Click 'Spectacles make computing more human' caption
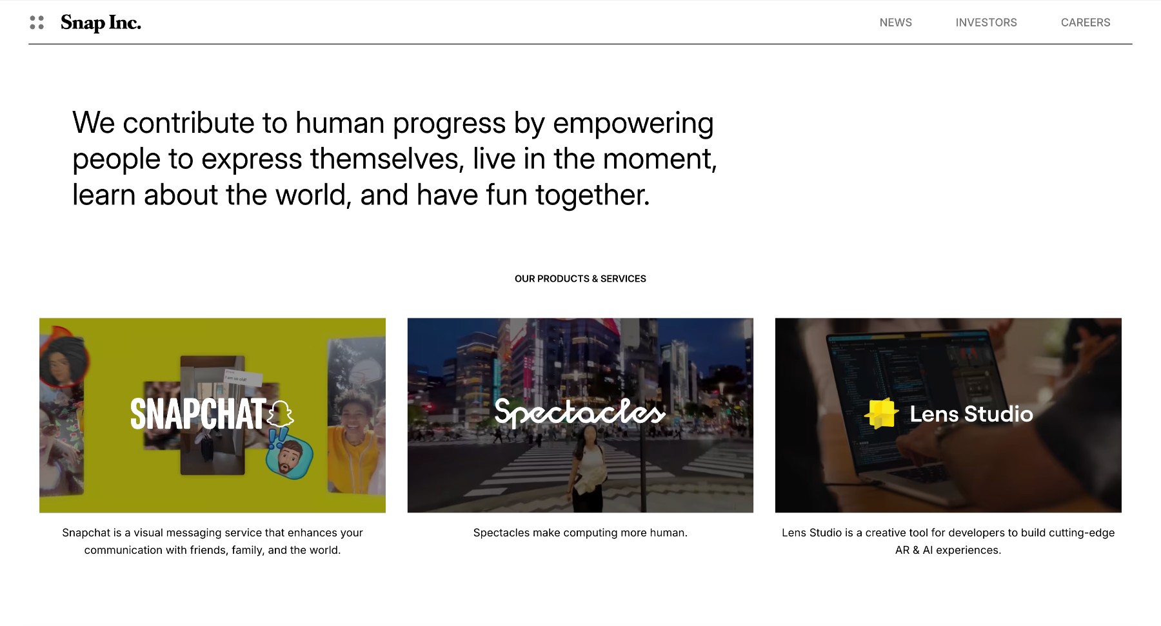The image size is (1161, 626). coord(580,533)
